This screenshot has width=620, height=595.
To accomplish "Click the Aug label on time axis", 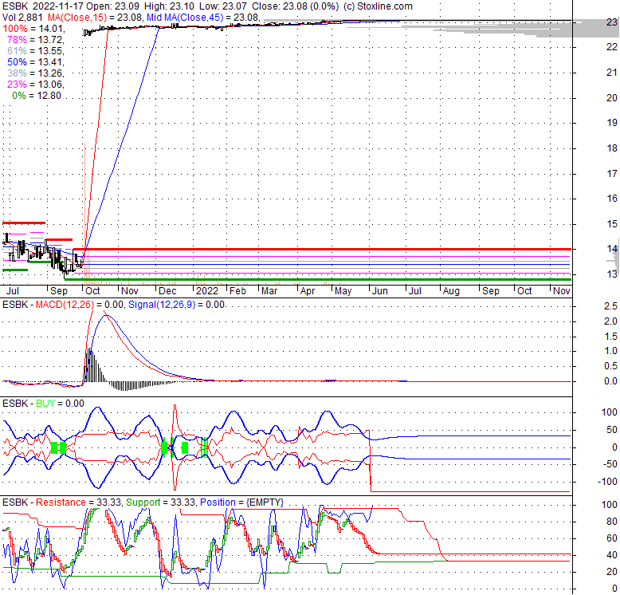I will (x=451, y=291).
